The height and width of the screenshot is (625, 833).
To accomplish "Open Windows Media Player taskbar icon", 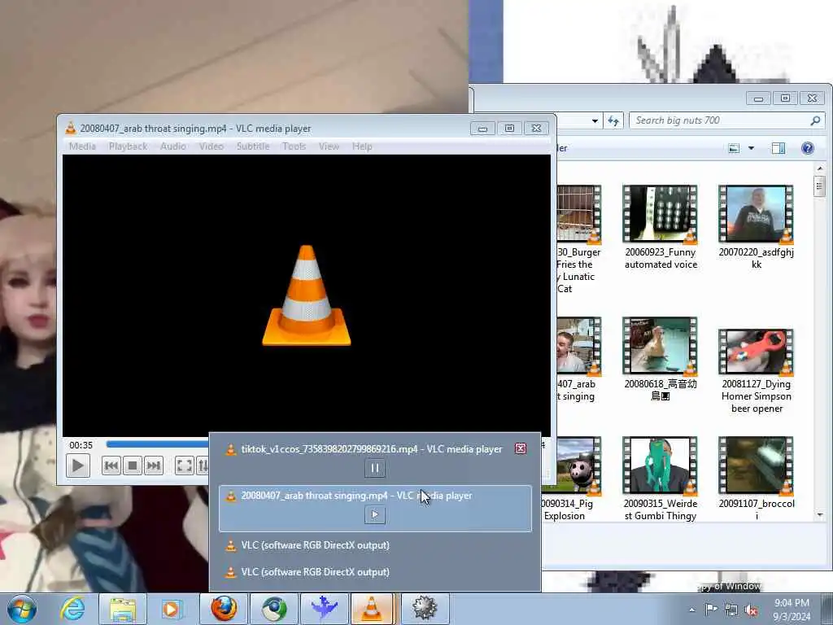I will [172, 609].
